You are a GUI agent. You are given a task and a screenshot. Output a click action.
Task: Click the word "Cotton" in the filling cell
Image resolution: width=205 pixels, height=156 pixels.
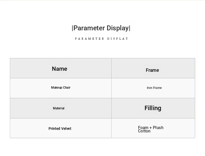(x=144, y=131)
